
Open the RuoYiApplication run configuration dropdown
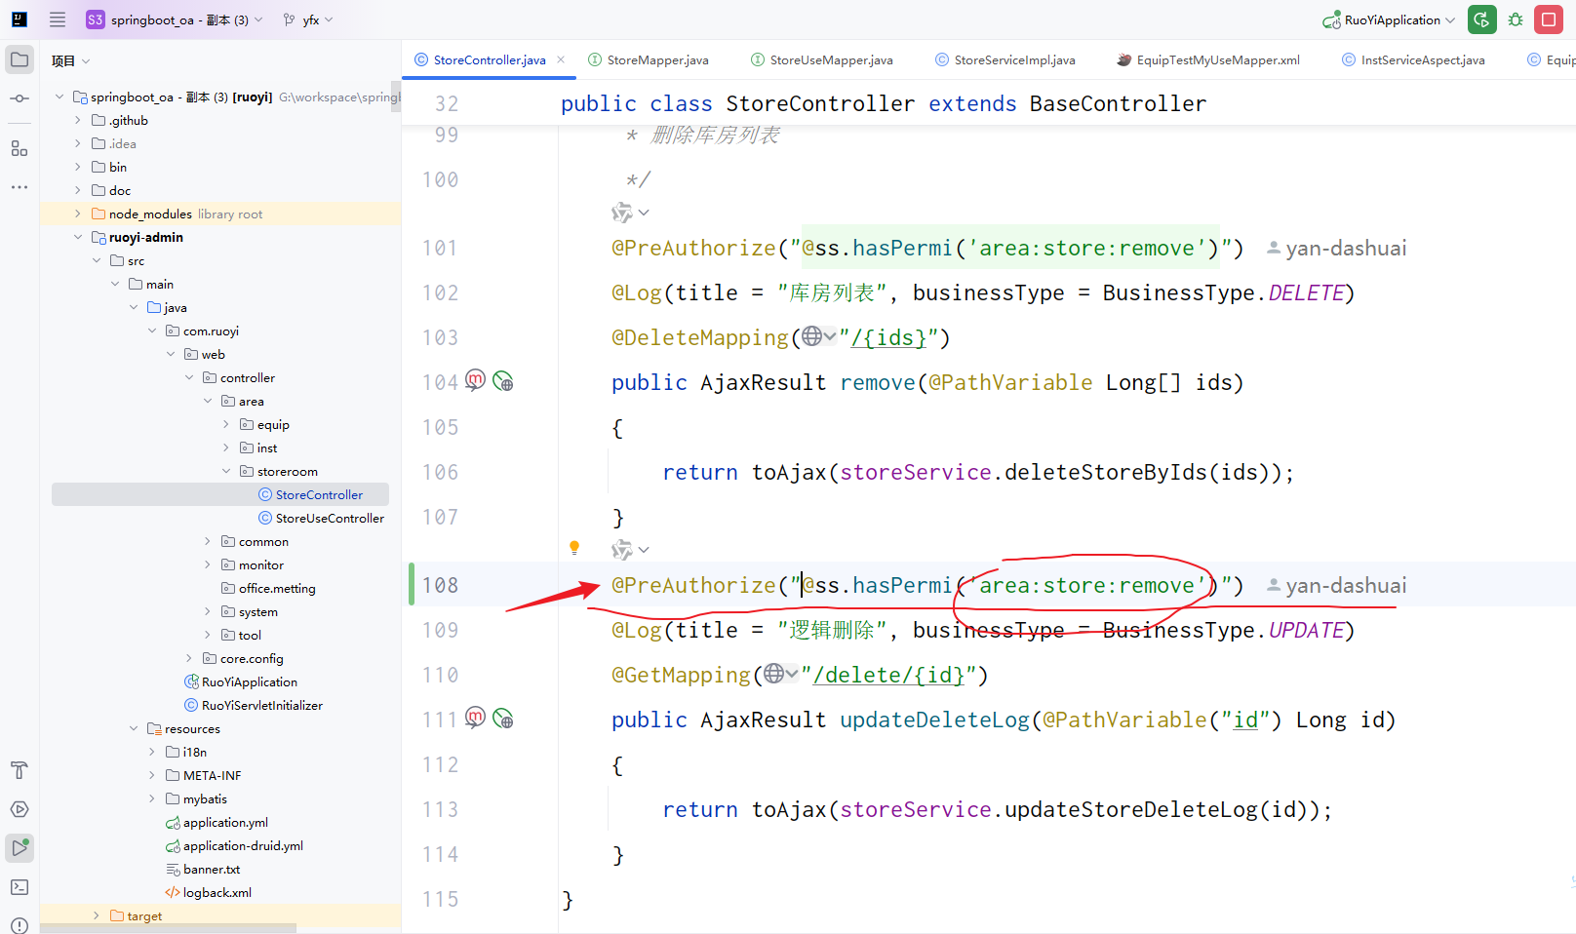click(x=1389, y=19)
